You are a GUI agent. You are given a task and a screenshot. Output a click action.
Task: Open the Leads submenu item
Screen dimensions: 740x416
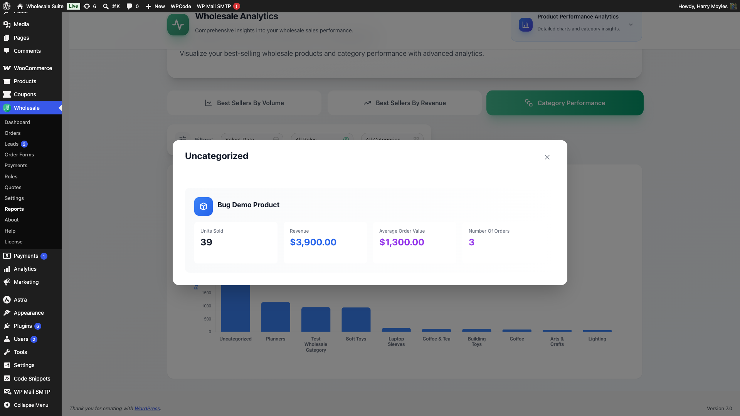coord(12,144)
